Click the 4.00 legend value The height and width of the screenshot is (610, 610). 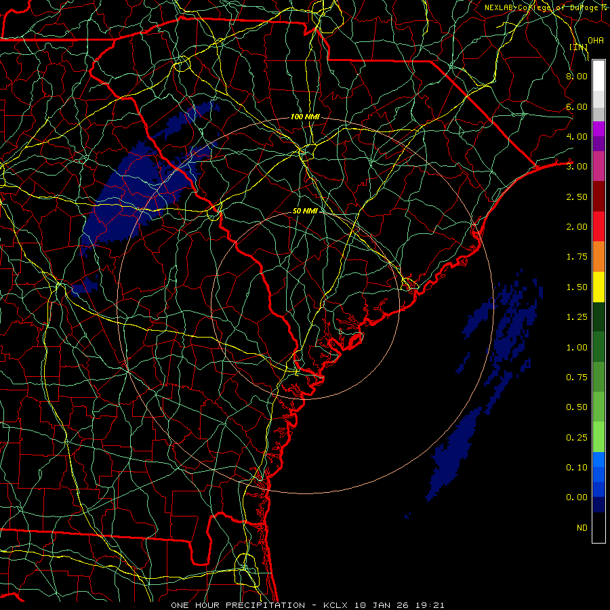(x=577, y=136)
